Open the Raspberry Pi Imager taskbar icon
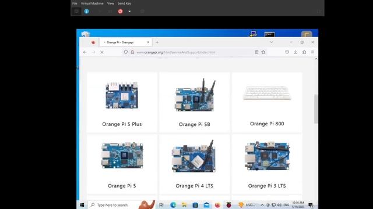Image resolution: width=373 pixels, height=209 pixels. 228,205
